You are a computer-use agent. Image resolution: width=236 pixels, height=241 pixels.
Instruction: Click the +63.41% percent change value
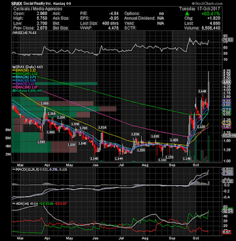(x=211, y=14)
